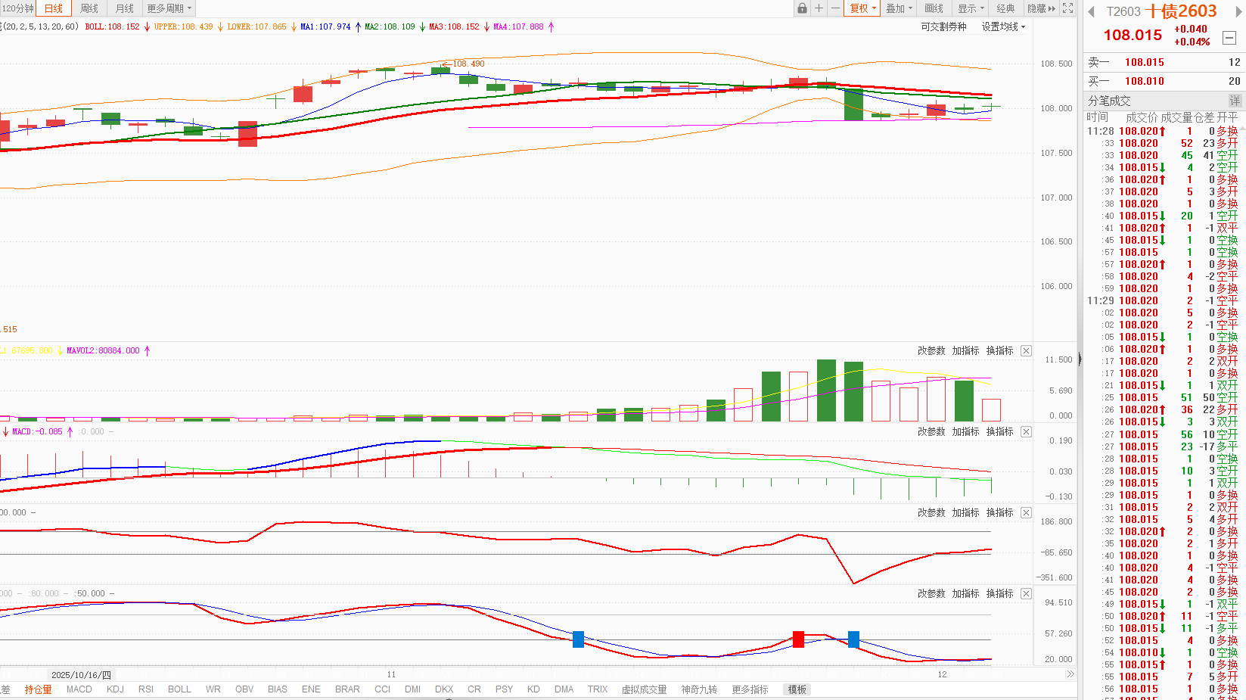Zoom in chart with plus icon
1246x700 pixels.
819,8
